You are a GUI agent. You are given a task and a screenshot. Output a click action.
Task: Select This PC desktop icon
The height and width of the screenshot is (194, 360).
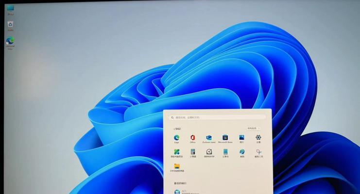(10, 10)
